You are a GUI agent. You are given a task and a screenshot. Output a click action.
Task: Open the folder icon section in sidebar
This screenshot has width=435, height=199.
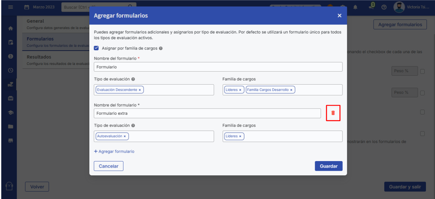10,126
